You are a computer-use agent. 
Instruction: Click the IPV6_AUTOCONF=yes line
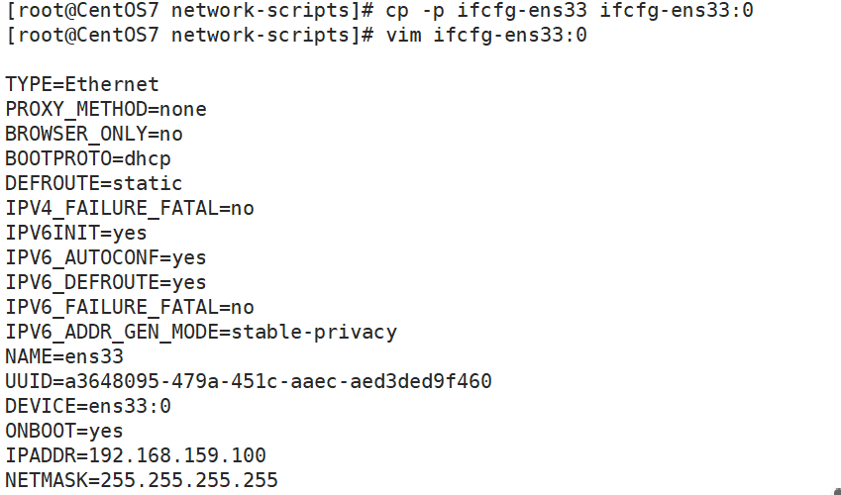tap(106, 258)
